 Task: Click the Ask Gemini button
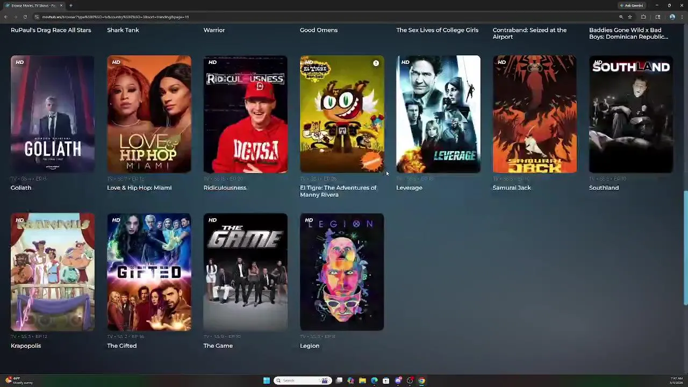(x=632, y=5)
